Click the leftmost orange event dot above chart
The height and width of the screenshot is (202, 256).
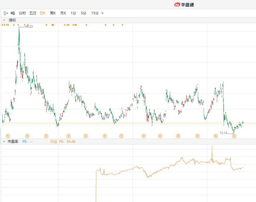(2, 25)
